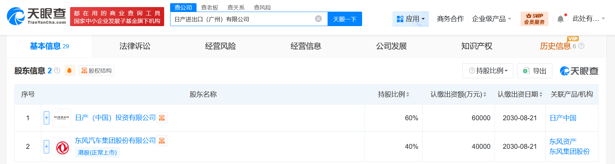615x164 pixels.
Task: Click the 天眼查 home logo
Action: (36, 16)
